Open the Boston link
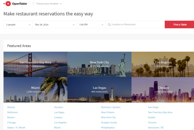 click(x=11, y=117)
